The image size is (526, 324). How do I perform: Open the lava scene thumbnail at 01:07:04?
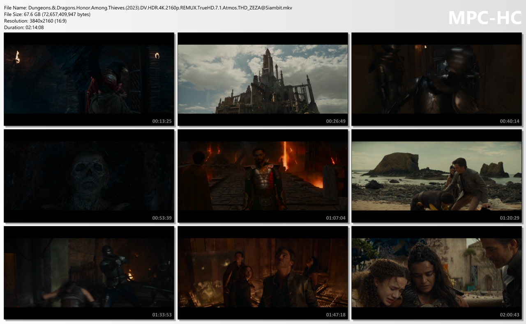click(x=263, y=176)
